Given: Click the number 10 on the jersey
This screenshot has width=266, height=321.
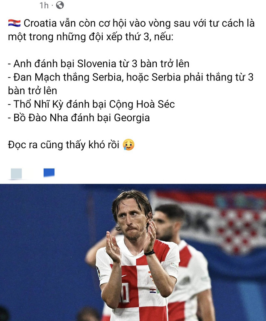Looking at the screenshot, I should [124, 293].
